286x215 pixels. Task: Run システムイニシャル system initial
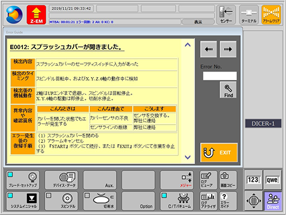click(x=23, y=201)
